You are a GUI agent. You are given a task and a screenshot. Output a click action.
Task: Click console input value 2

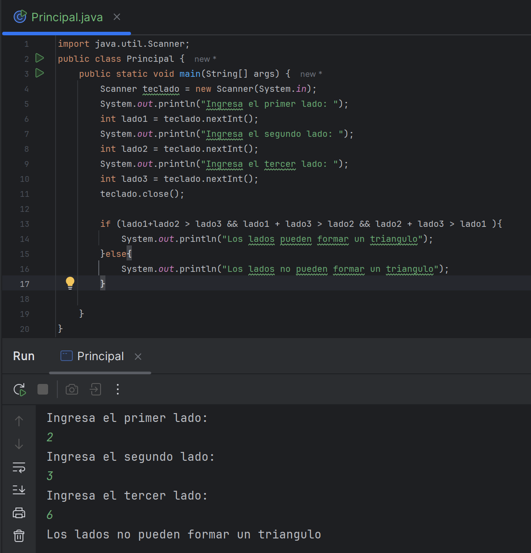(50, 437)
